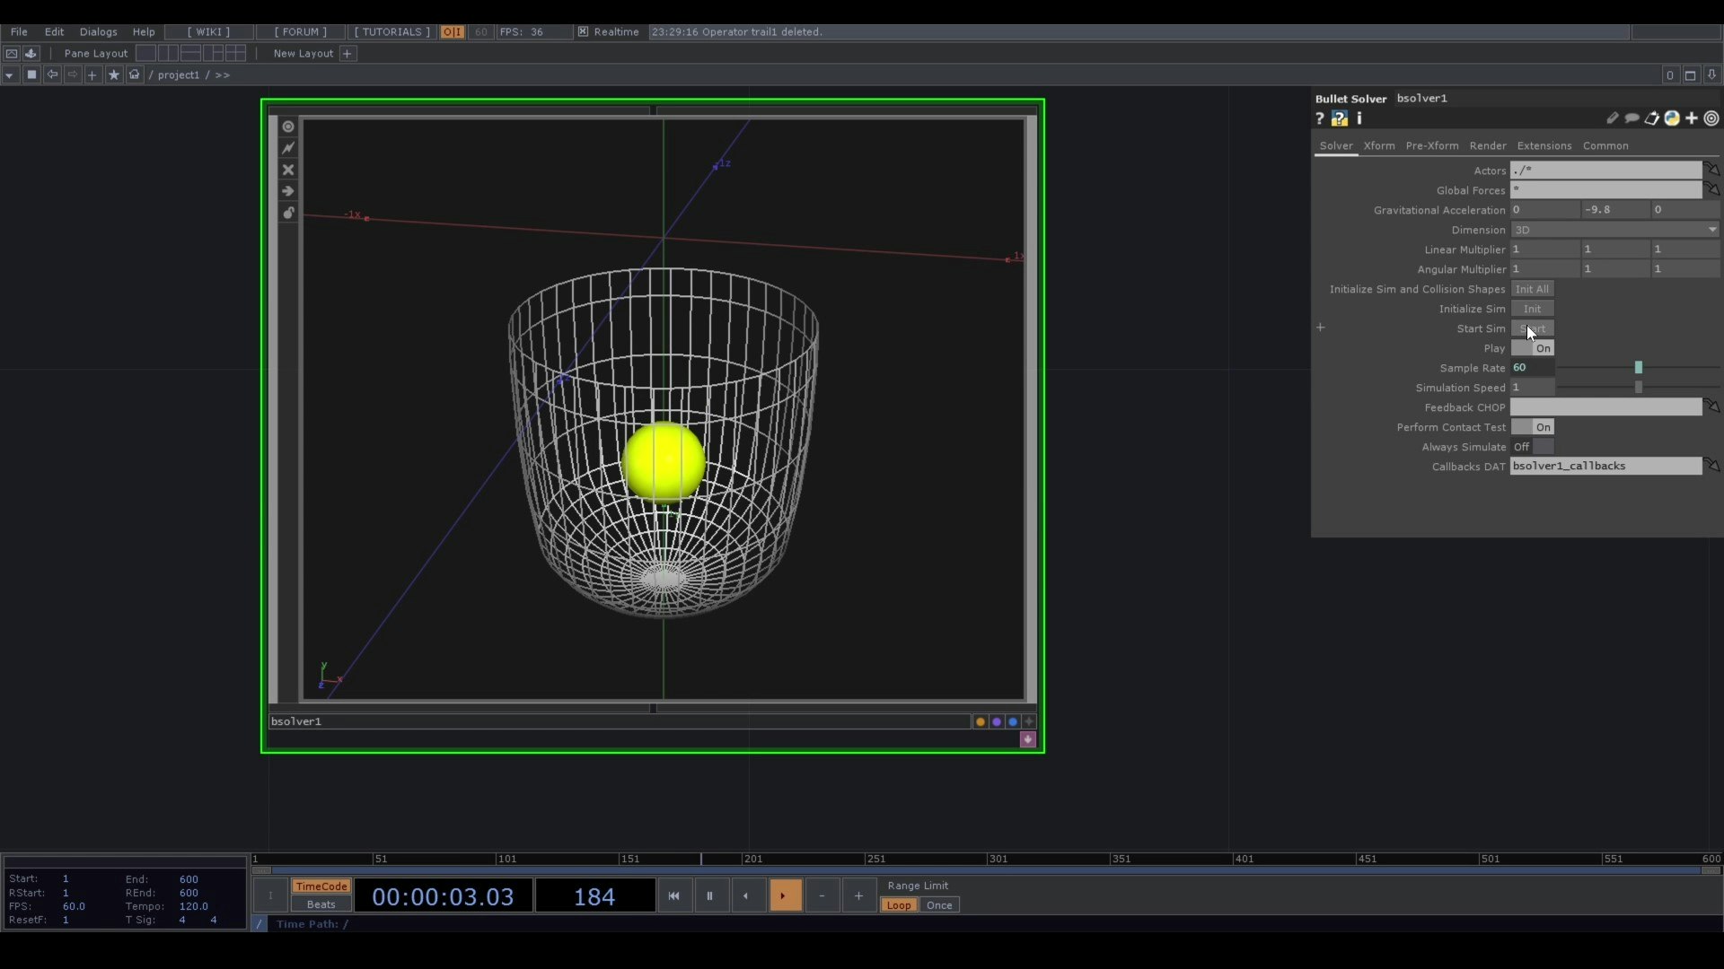
Task: Turn off the Play parameter
Action: pos(1534,348)
